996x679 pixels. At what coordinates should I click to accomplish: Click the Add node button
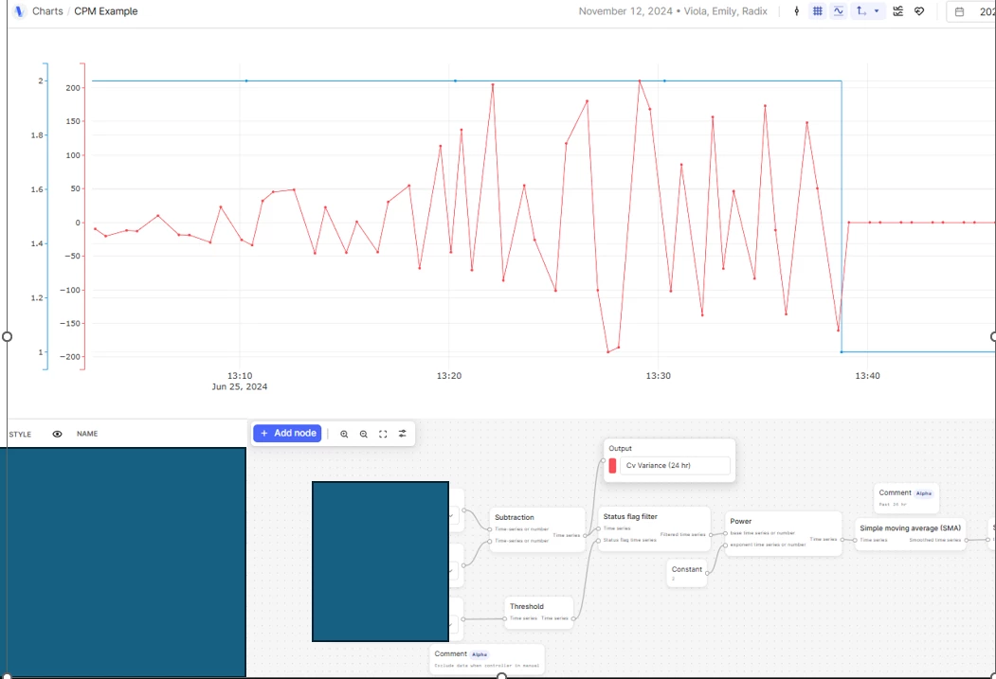pos(287,434)
